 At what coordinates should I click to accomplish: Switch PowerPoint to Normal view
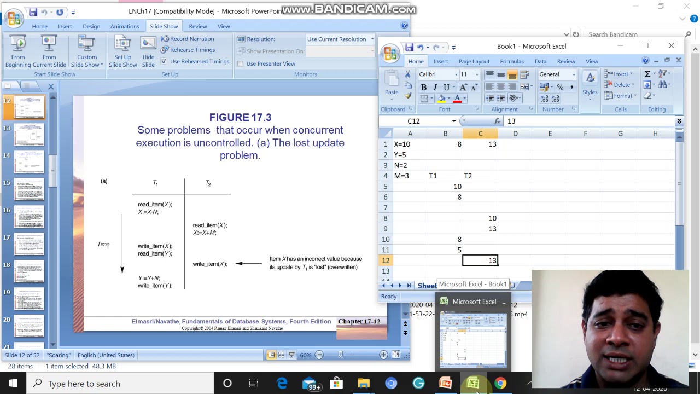click(x=271, y=355)
